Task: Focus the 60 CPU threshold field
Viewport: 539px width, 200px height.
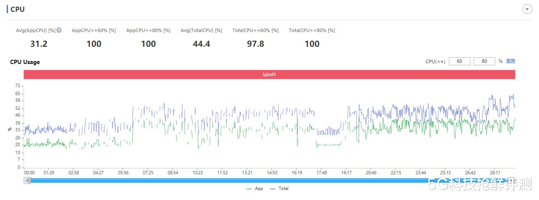Action: (459, 61)
